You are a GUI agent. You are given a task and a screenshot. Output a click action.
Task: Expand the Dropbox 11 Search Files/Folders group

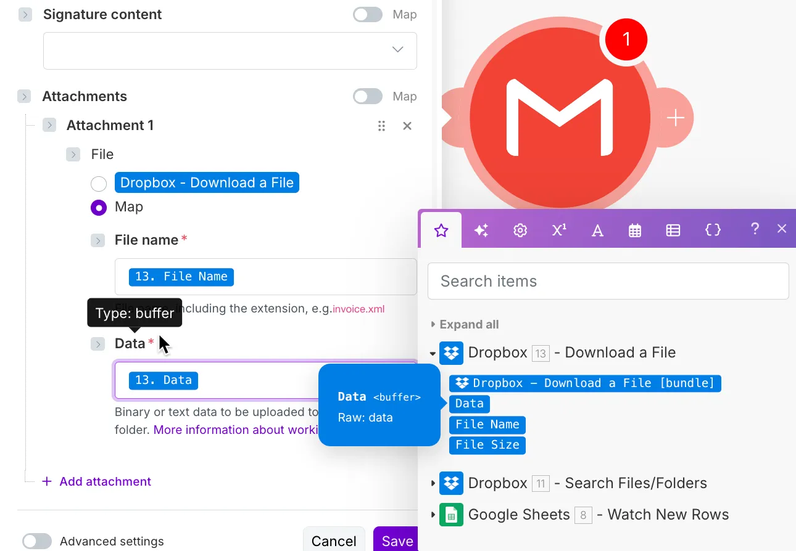(433, 484)
